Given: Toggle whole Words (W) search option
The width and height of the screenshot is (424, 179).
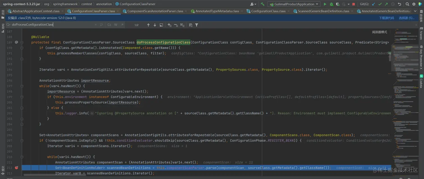Looking at the screenshot, I should (x=116, y=25).
